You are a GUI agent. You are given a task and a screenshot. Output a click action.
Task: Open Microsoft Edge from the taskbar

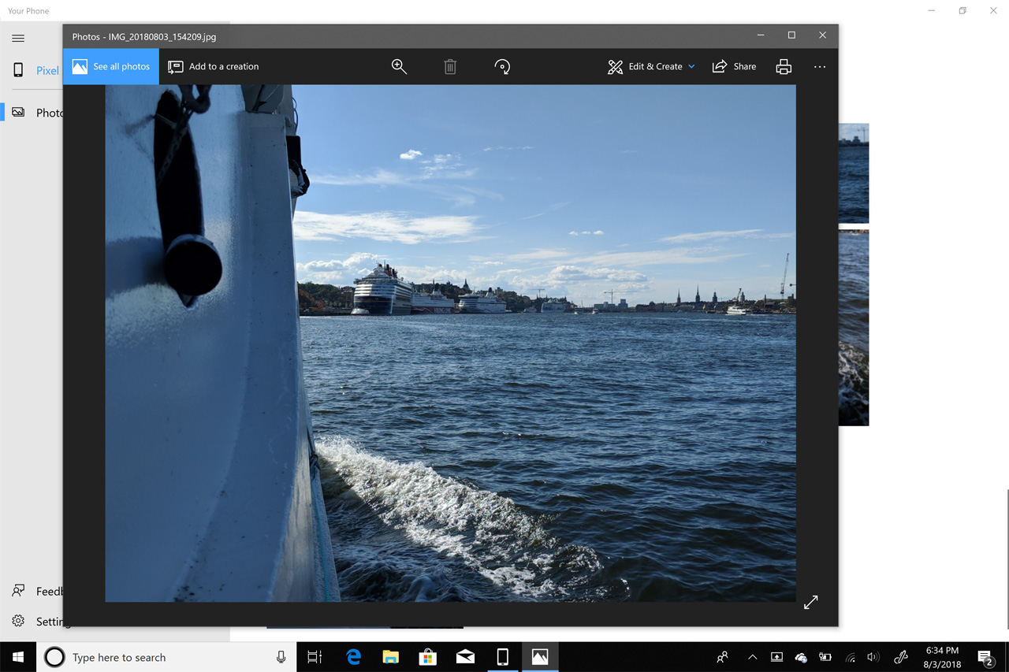(x=353, y=657)
